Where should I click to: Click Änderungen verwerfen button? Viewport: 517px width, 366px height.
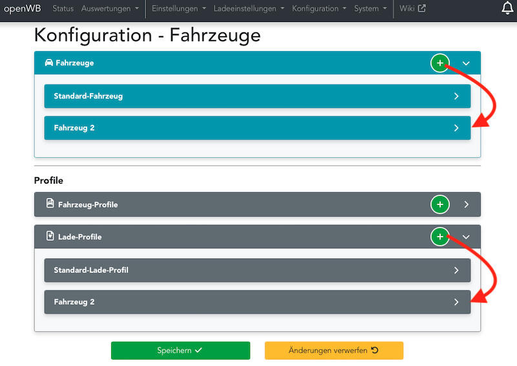pos(333,350)
